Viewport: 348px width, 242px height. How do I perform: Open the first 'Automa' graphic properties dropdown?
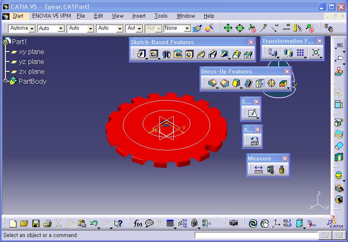point(32,28)
